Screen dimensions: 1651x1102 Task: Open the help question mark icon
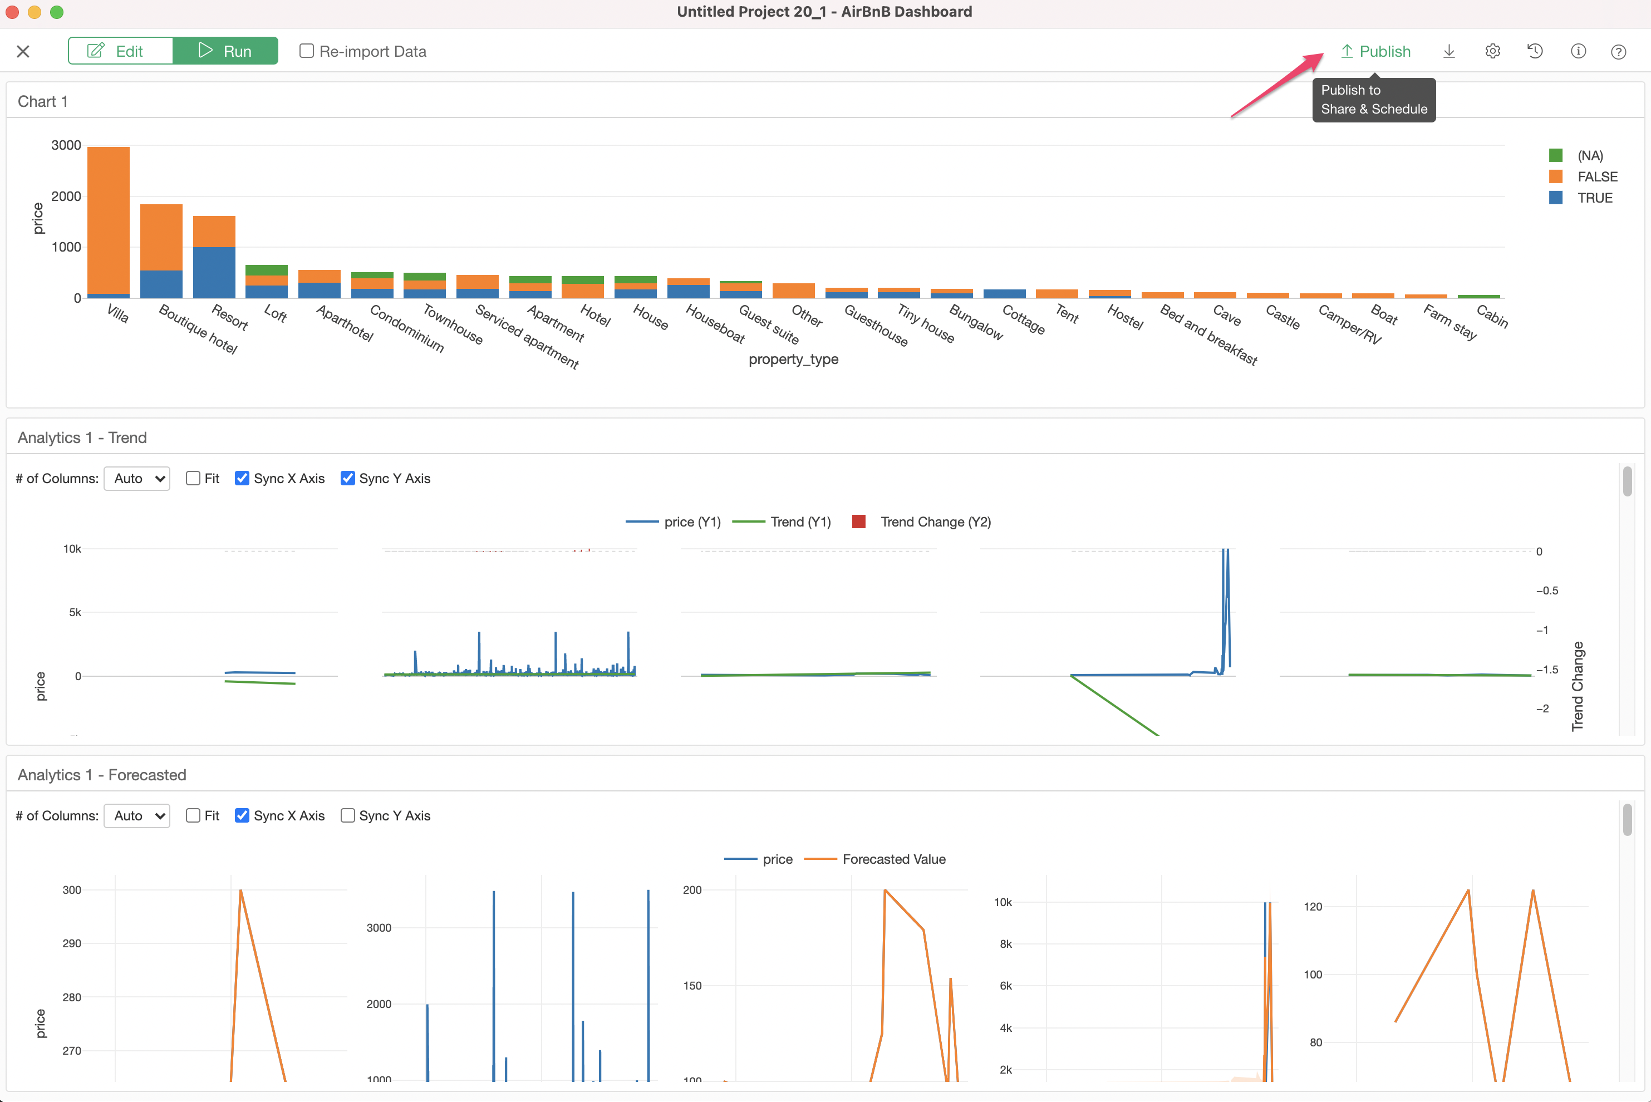[1618, 52]
